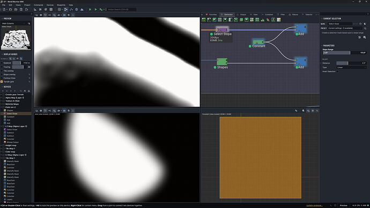
Task: Switch to the Favorites device tab
Action: click(x=211, y=14)
